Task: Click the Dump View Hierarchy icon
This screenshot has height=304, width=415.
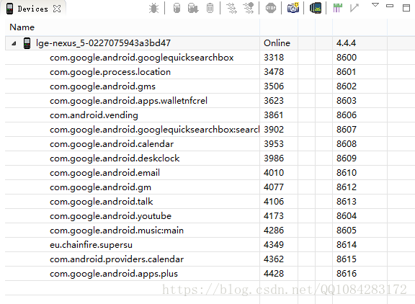Action: pyautogui.click(x=316, y=8)
